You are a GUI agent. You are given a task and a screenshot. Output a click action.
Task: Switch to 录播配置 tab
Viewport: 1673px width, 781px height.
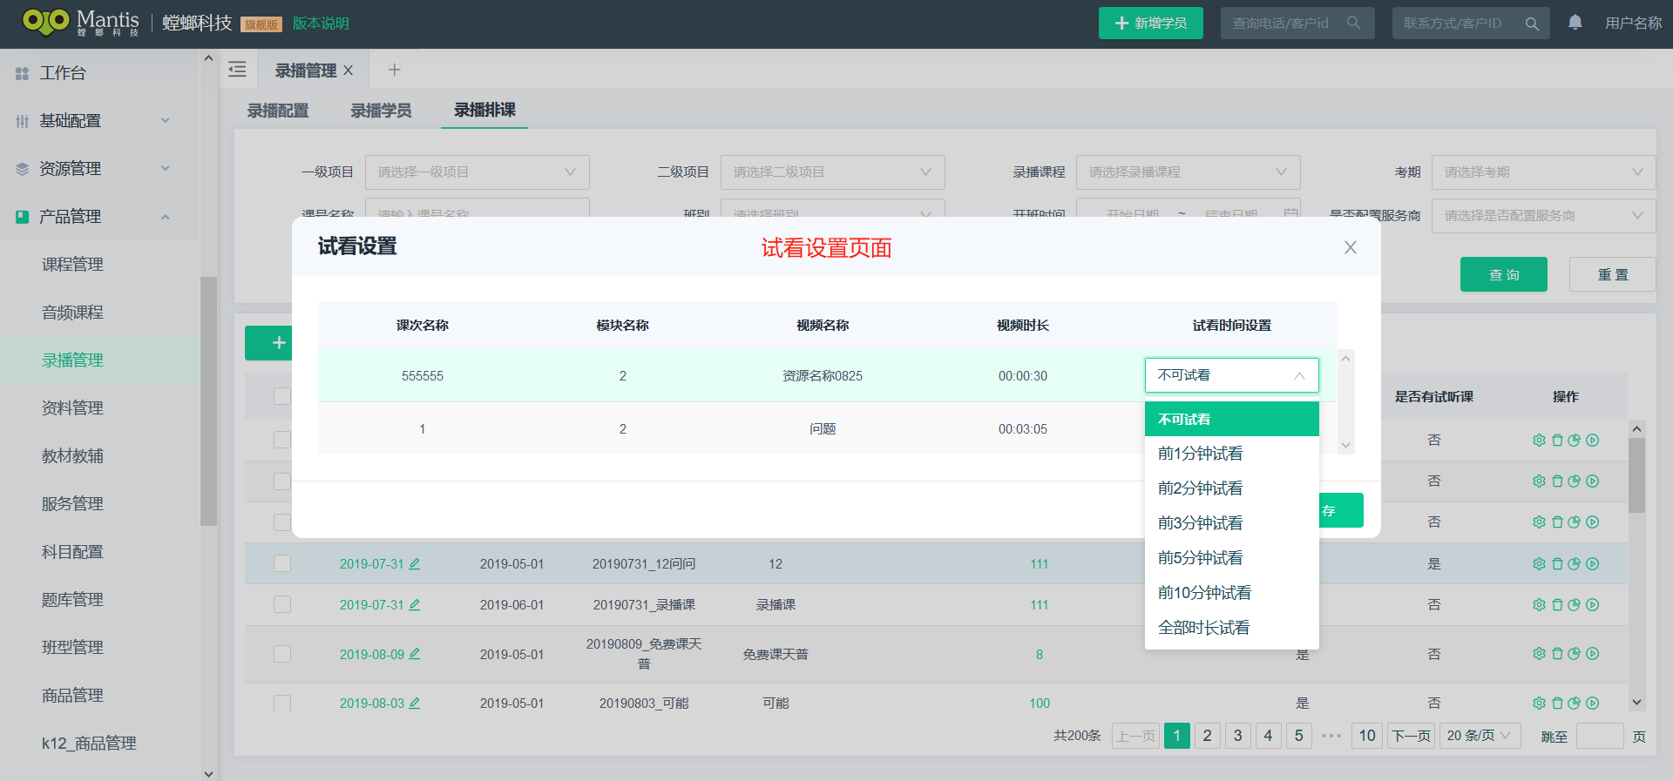point(278,111)
